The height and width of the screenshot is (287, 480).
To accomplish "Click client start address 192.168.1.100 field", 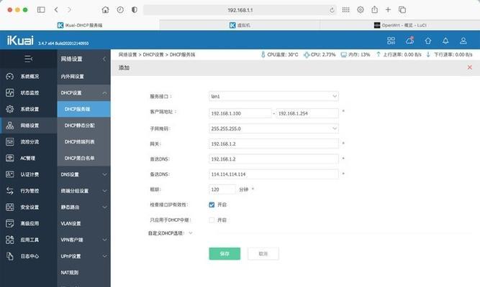I will tap(240, 113).
